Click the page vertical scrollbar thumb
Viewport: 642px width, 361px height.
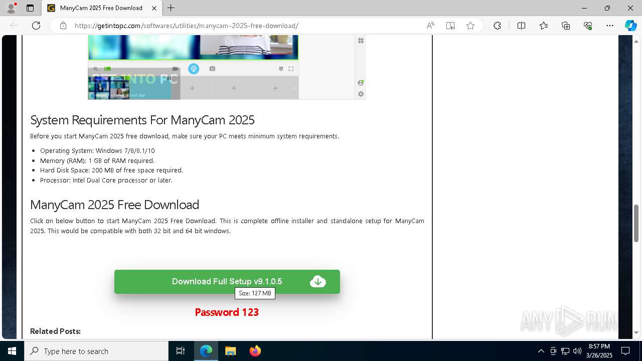click(636, 223)
